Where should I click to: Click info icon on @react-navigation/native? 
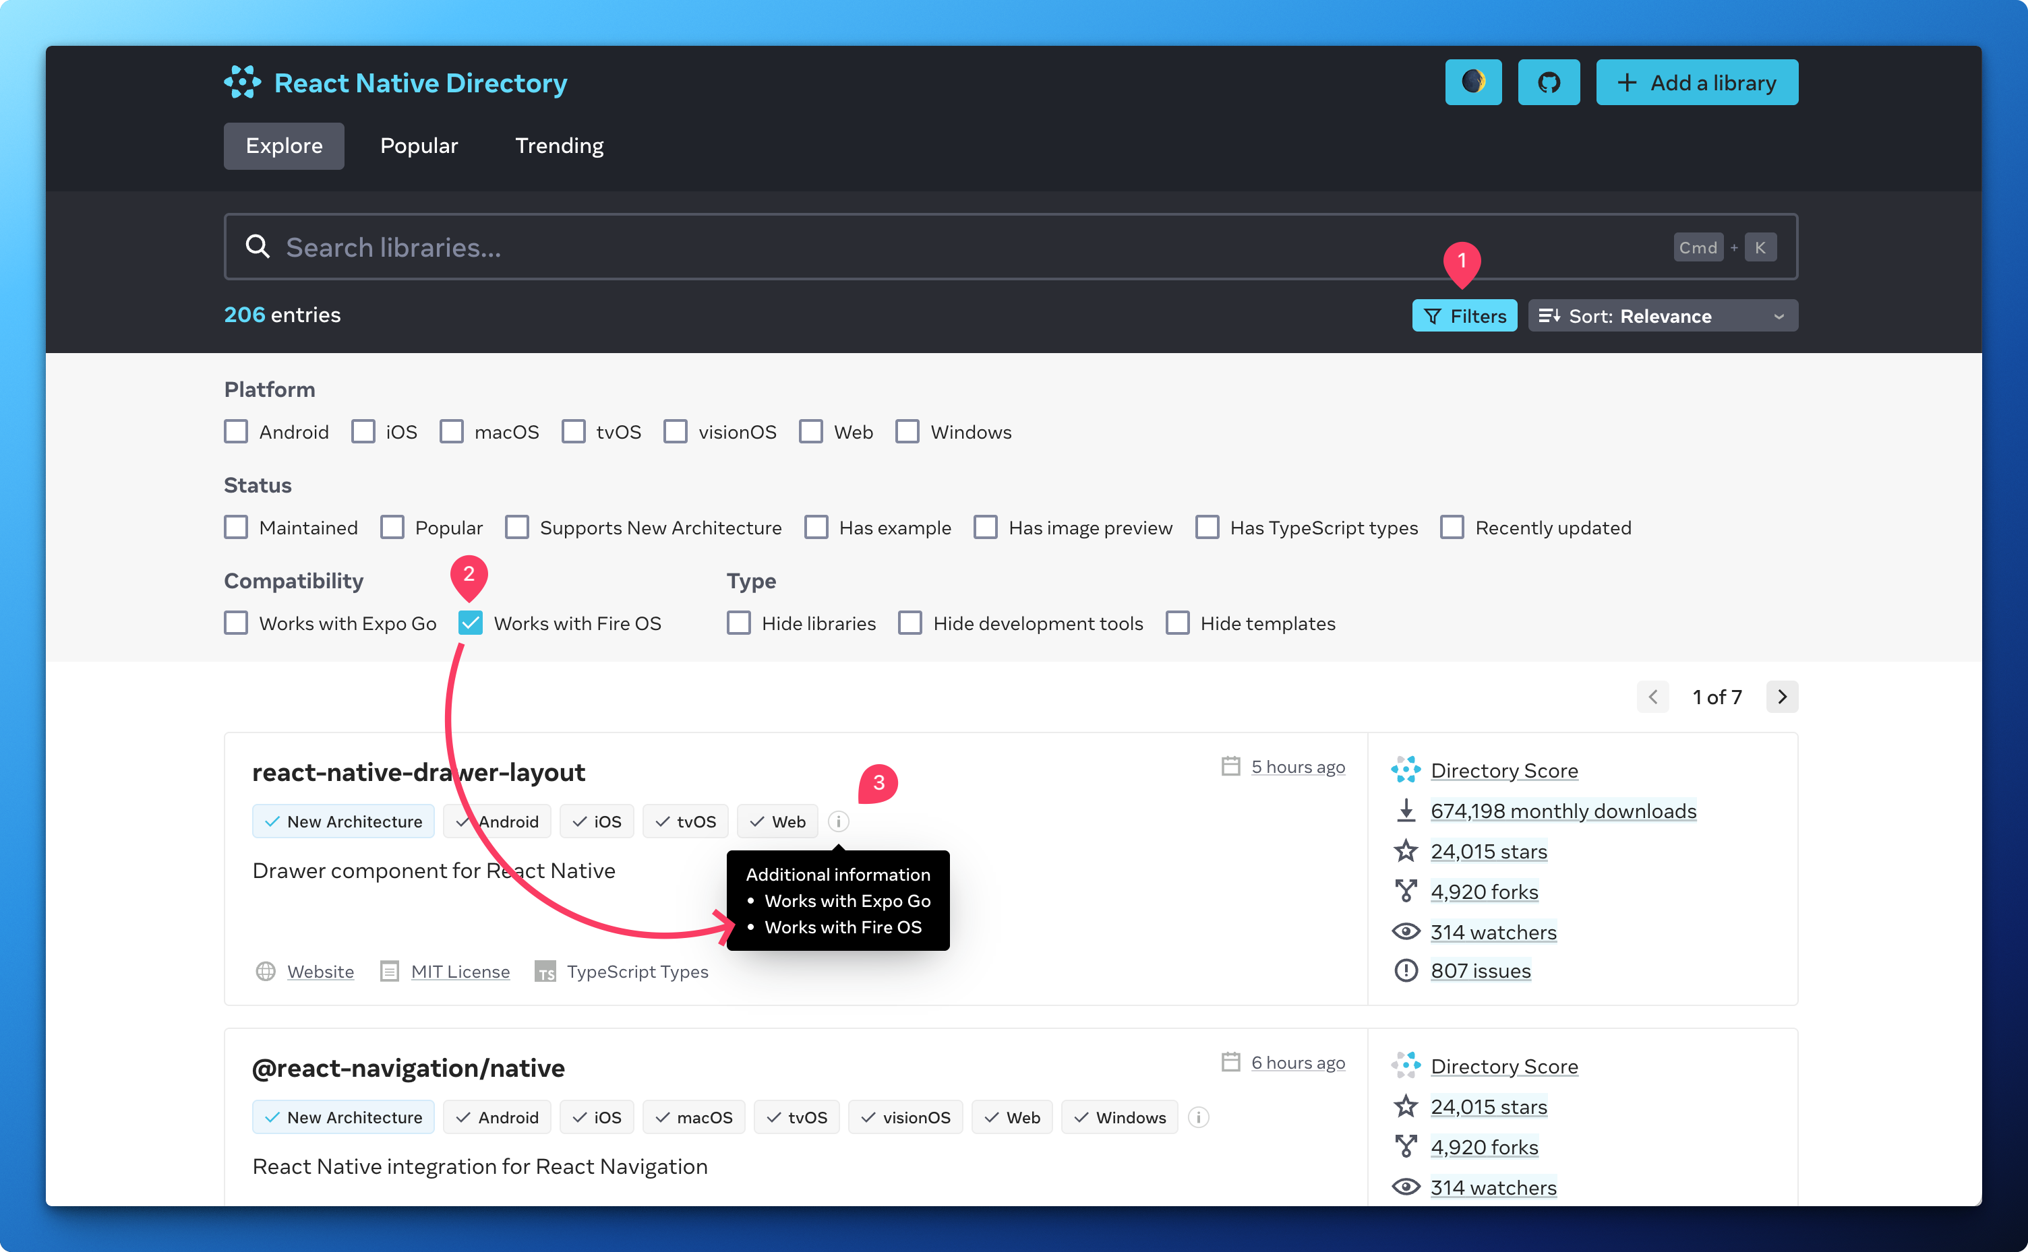[1198, 1117]
